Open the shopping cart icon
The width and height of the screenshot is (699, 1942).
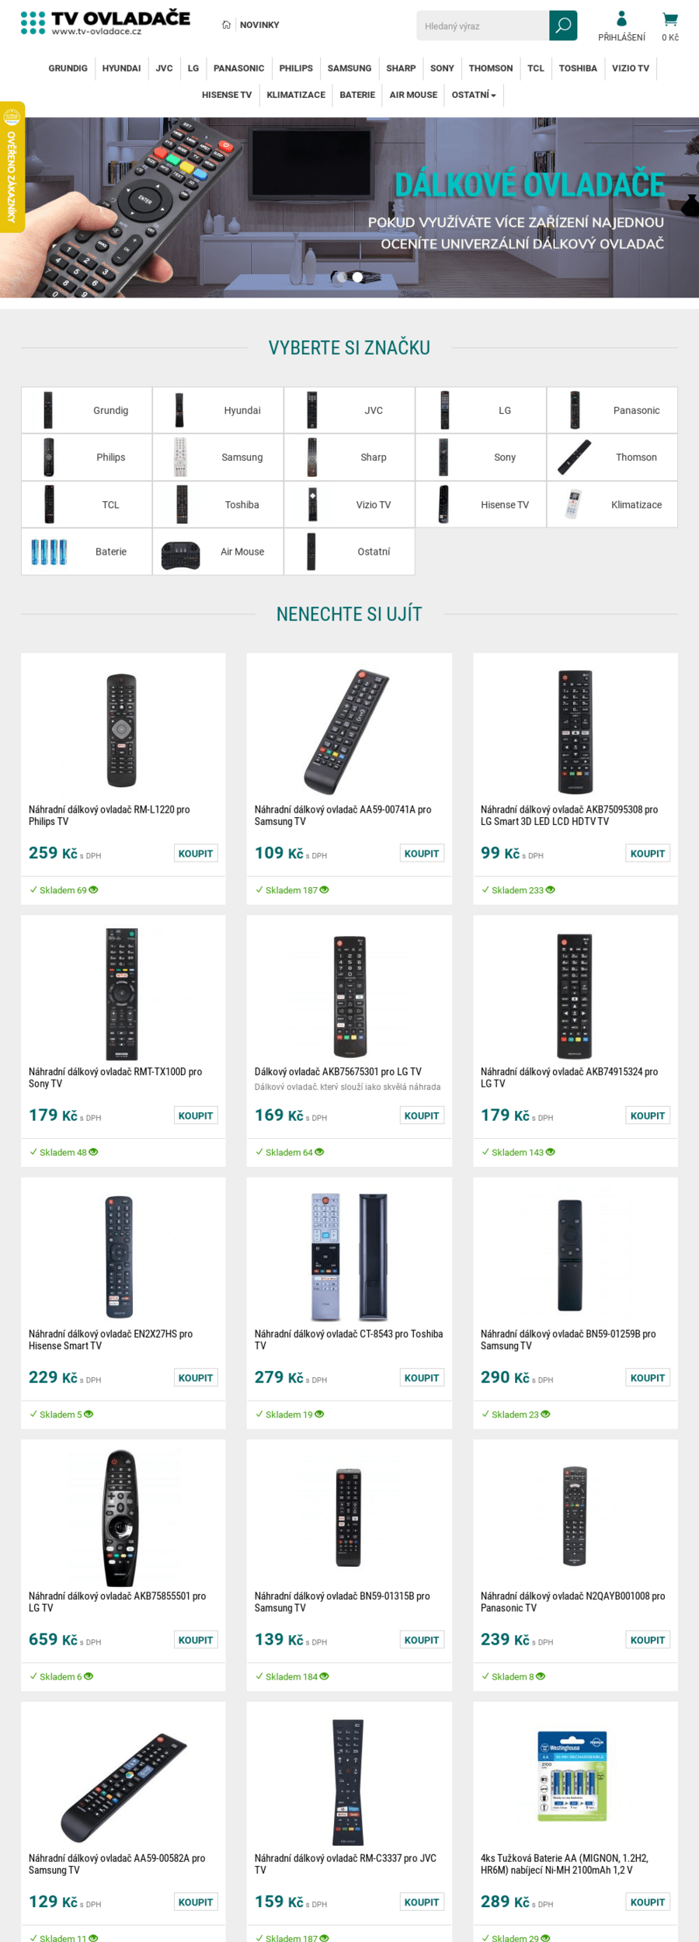[669, 19]
